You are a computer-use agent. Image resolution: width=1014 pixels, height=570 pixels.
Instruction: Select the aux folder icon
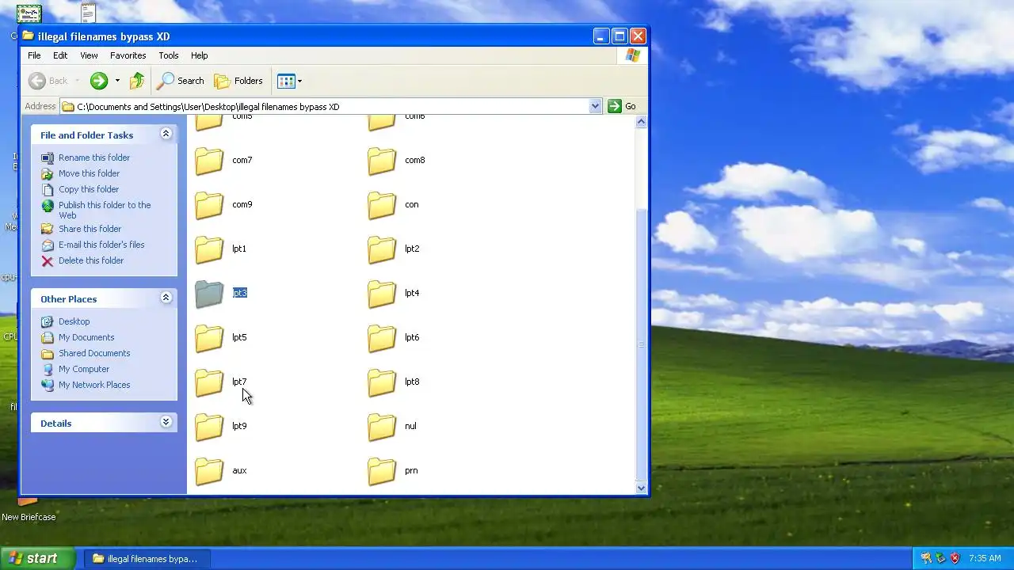coord(209,470)
